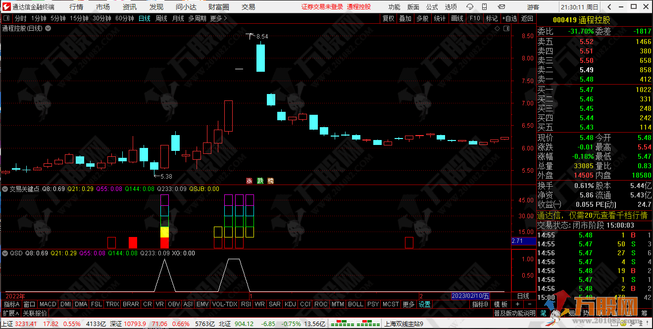Select the RSI indicator tab
Viewport: 653px width, 329px height.
246,304
